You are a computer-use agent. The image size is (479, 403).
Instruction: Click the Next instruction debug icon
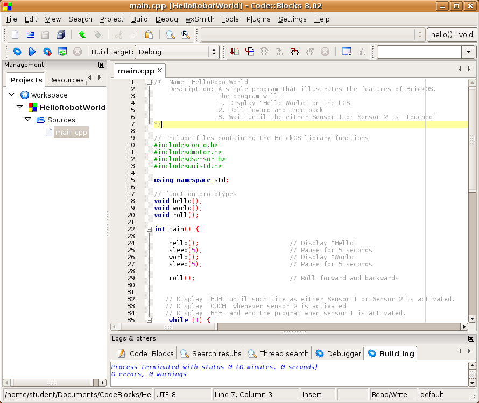[x=279, y=52]
